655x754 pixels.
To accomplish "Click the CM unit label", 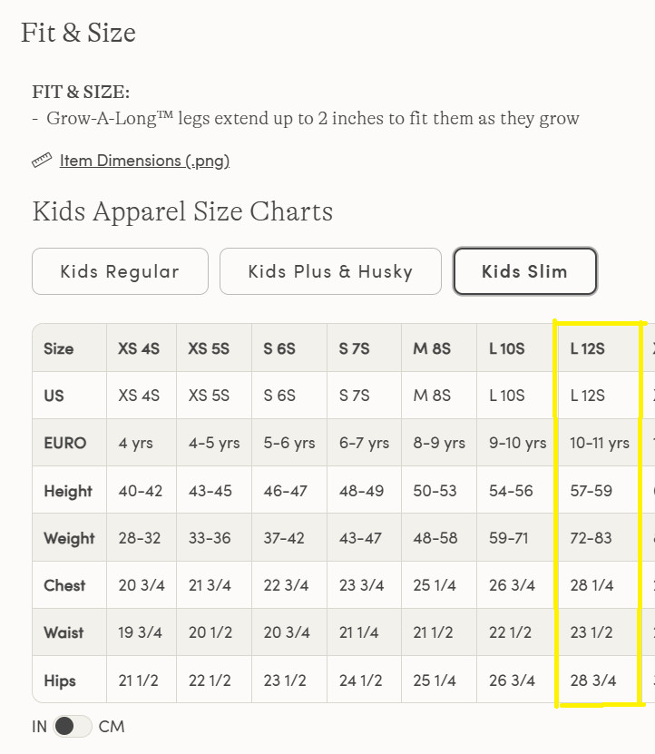I will pyautogui.click(x=112, y=726).
